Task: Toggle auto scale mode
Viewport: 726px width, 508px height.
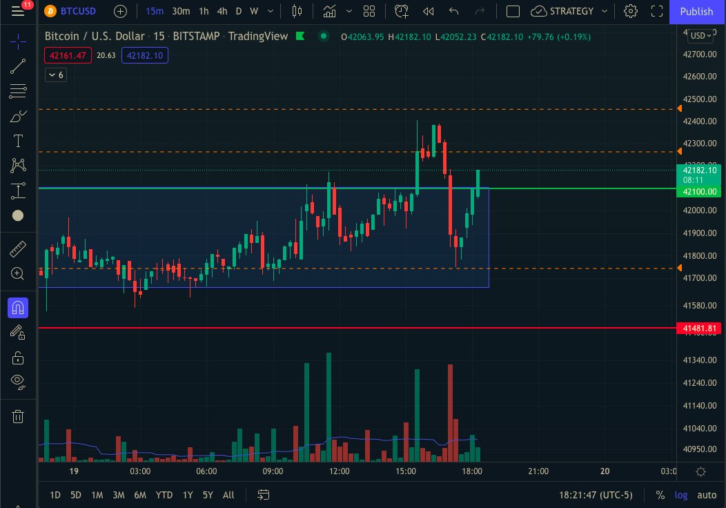Action: (x=707, y=495)
